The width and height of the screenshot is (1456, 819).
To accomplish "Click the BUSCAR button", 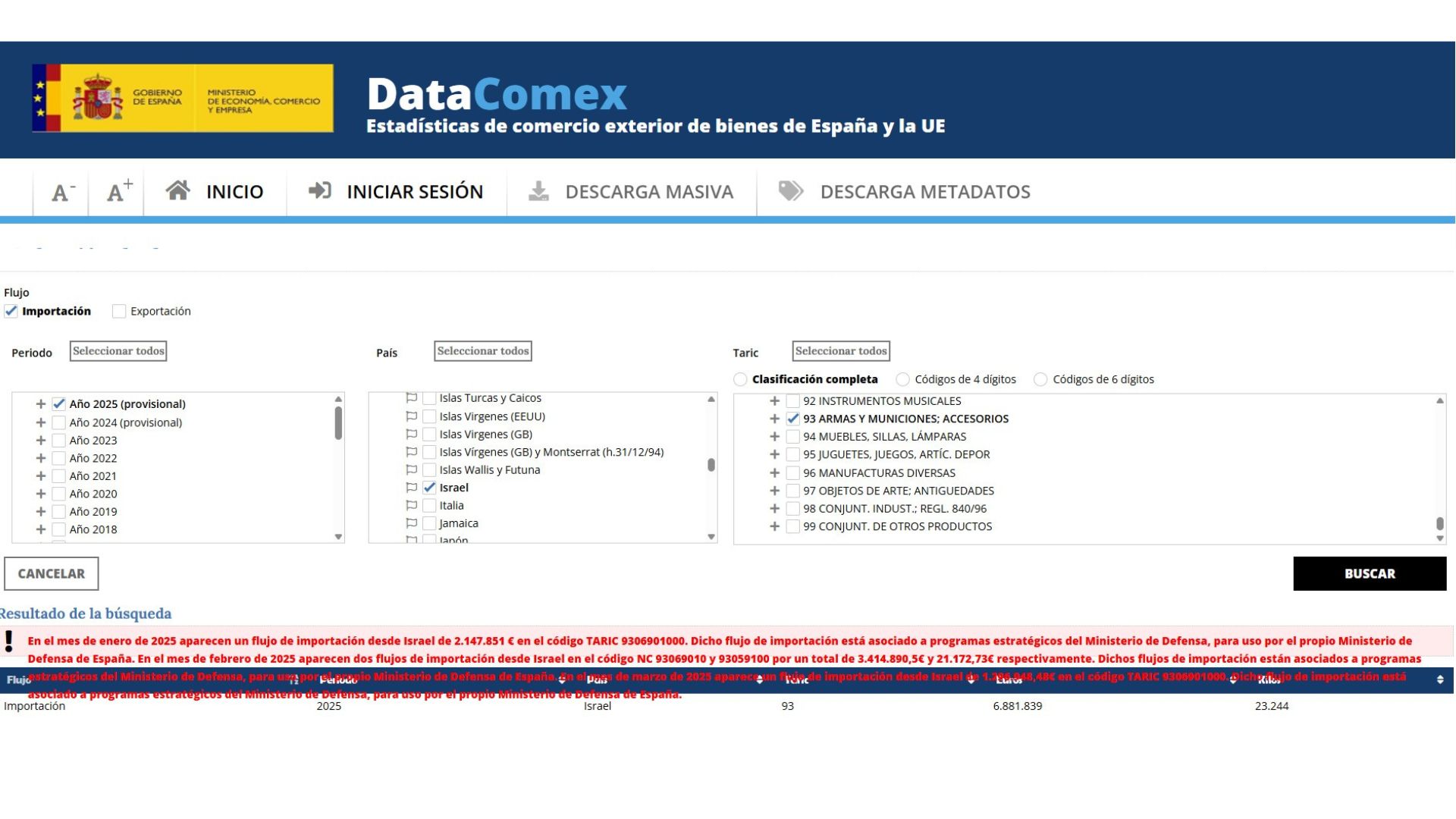I will click(1370, 574).
